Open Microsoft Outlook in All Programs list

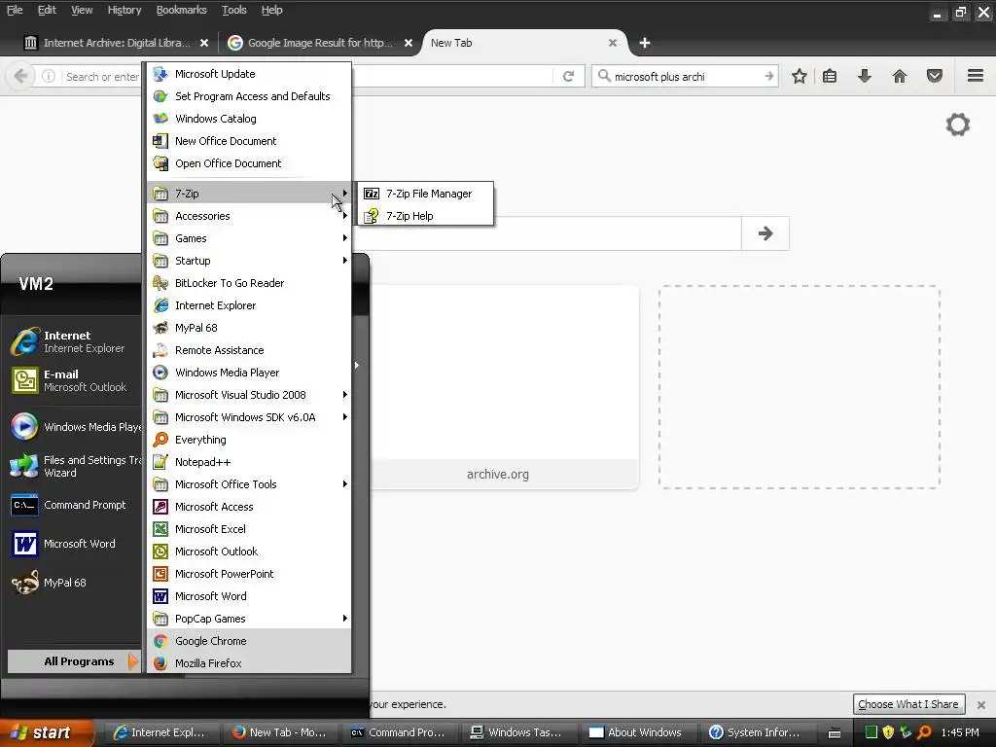(249, 551)
